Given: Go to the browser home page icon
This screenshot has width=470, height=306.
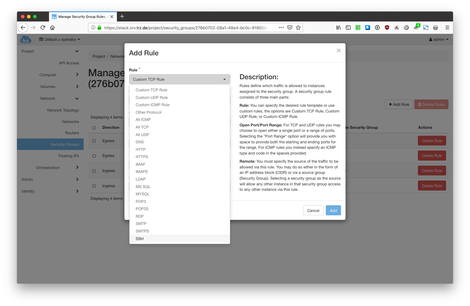Looking at the screenshot, I should pyautogui.click(x=52, y=28).
